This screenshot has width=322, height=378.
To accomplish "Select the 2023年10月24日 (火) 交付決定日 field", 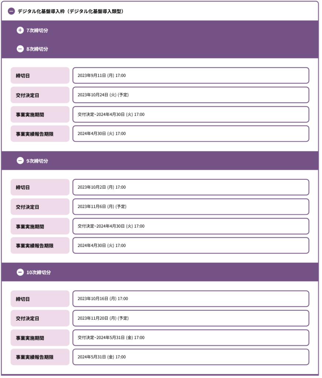I will pos(191,95).
